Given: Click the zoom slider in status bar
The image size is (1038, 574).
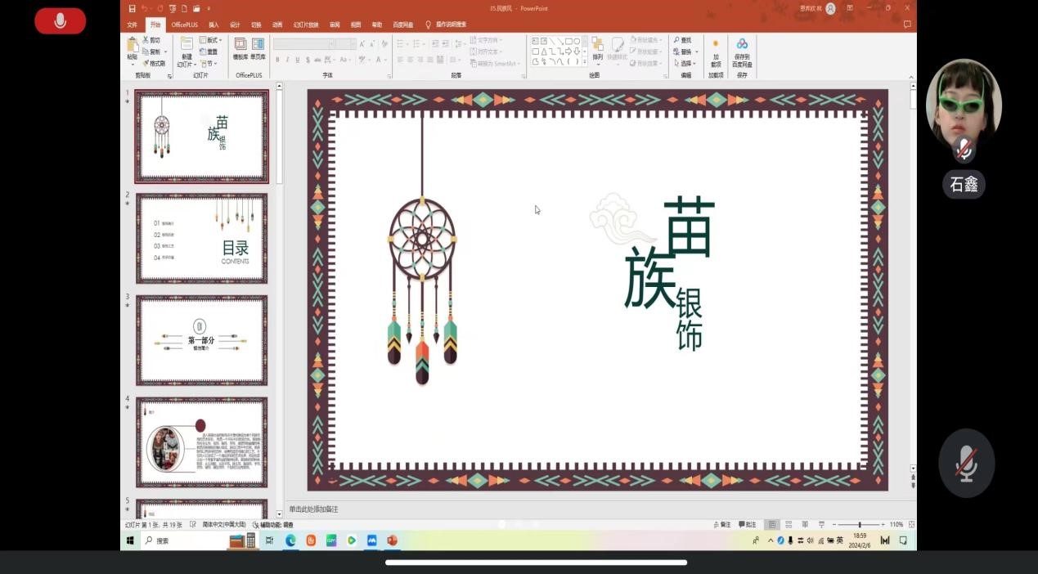Looking at the screenshot, I should (860, 524).
